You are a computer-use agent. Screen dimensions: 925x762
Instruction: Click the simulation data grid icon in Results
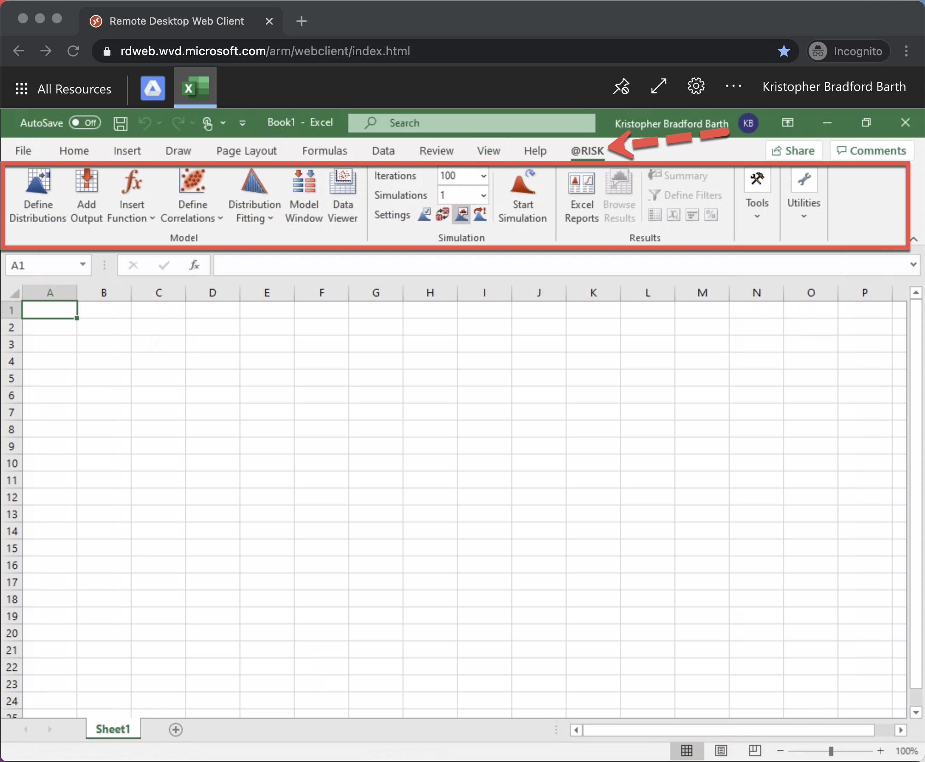(x=655, y=214)
